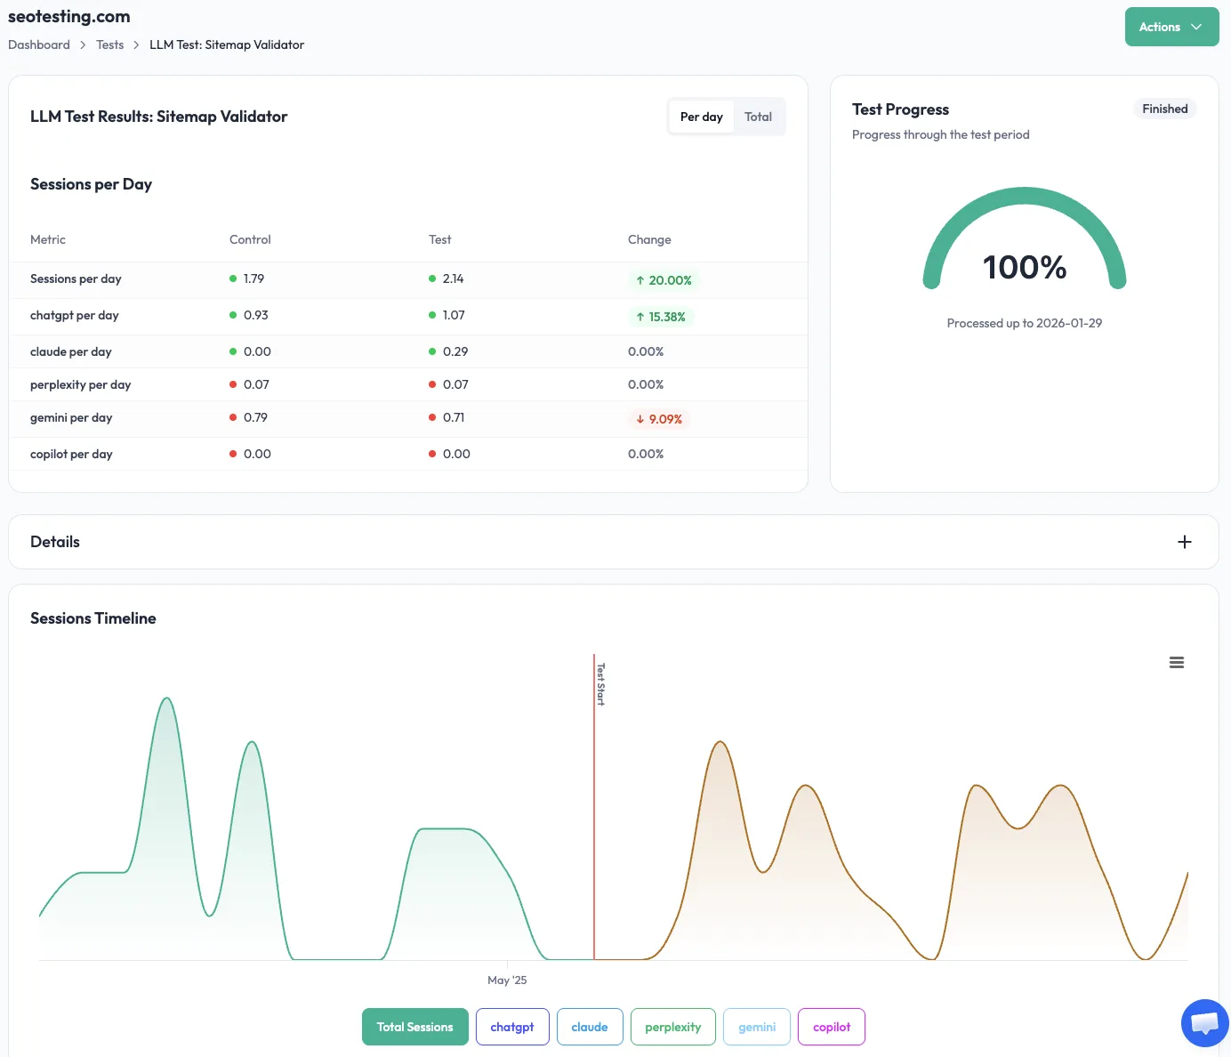Open the Sessions Timeline hamburger menu

pyautogui.click(x=1177, y=662)
